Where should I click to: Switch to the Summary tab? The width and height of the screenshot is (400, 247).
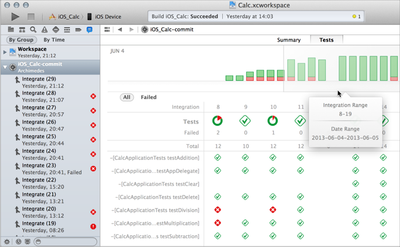tap(289, 40)
